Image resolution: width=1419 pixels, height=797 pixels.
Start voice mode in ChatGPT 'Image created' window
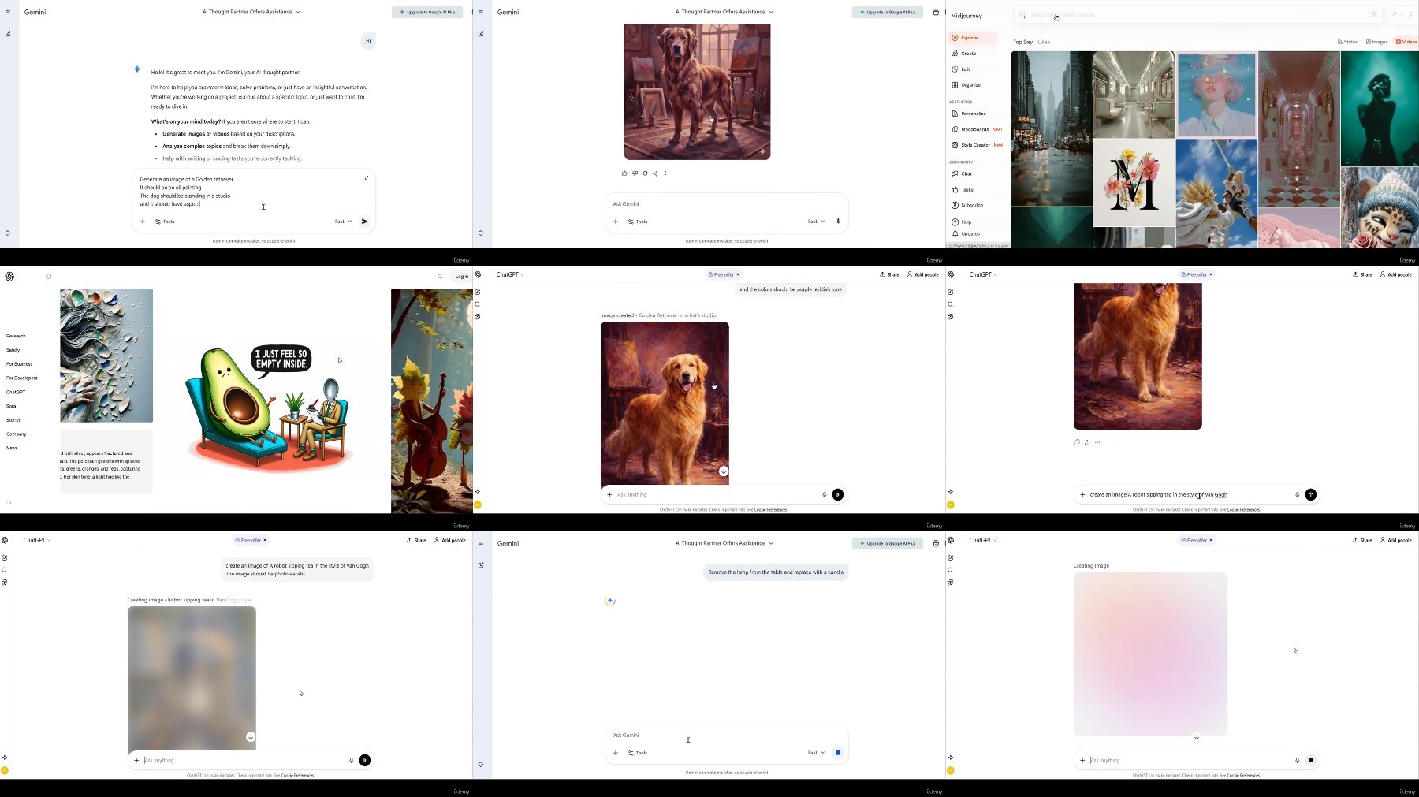click(837, 495)
